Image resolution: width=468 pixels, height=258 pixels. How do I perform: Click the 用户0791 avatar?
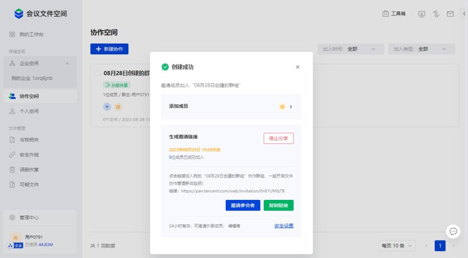(x=16, y=238)
